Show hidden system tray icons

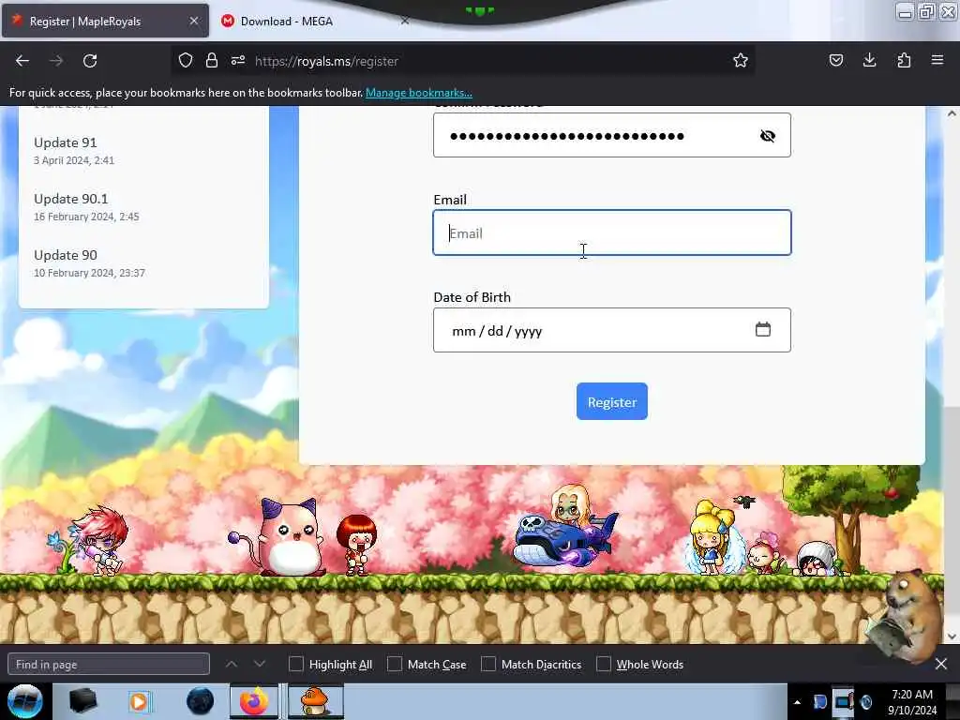797,702
